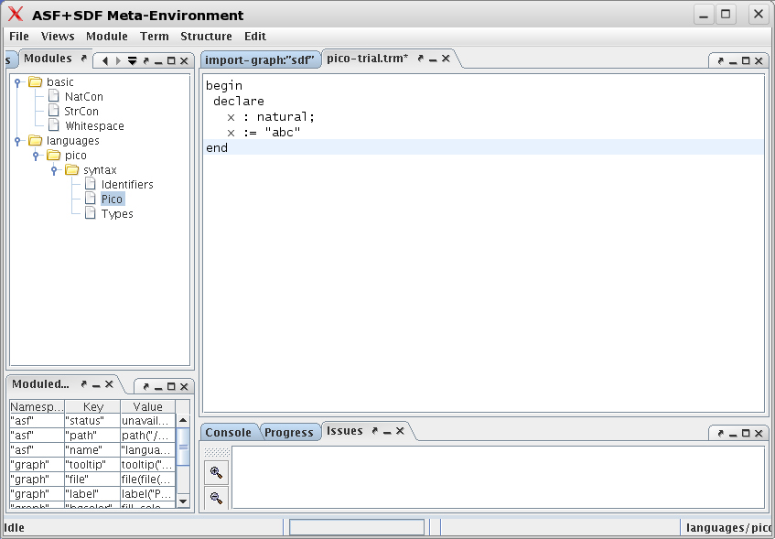The width and height of the screenshot is (775, 539).
Task: Click the back navigation arrow in Modules panel
Action: (x=105, y=59)
